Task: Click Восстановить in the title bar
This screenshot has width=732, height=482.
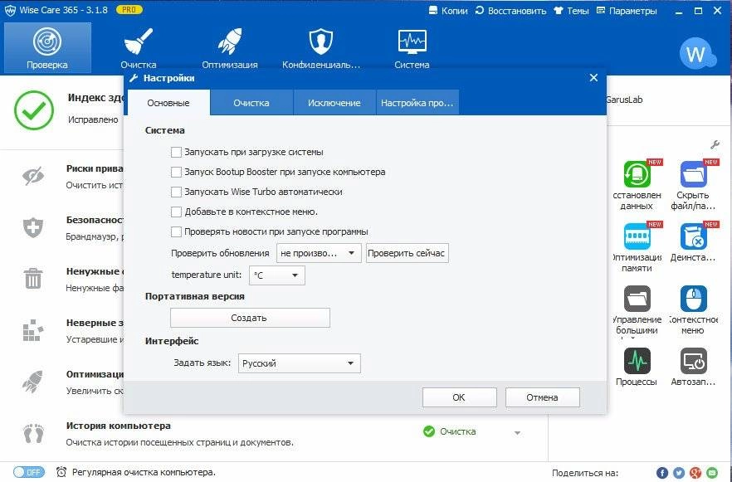Action: tap(510, 10)
